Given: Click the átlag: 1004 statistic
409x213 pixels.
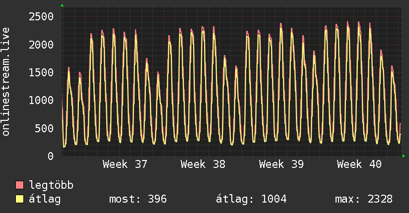Looking at the screenshot, I should pos(251,199).
